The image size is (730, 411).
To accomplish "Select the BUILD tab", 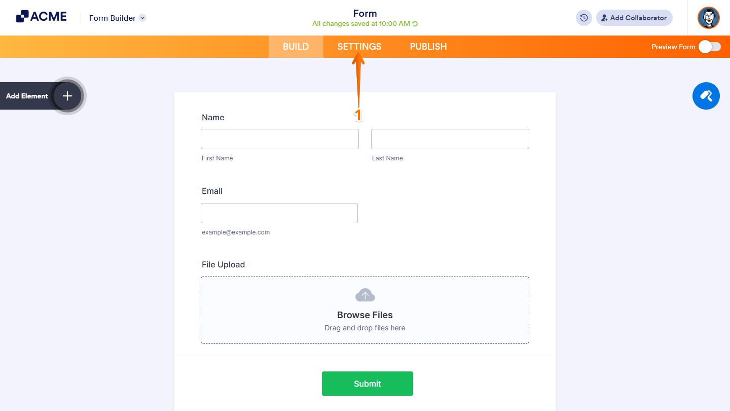I will [296, 46].
